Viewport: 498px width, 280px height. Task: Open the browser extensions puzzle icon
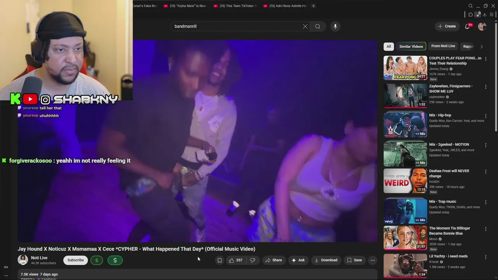click(x=470, y=15)
